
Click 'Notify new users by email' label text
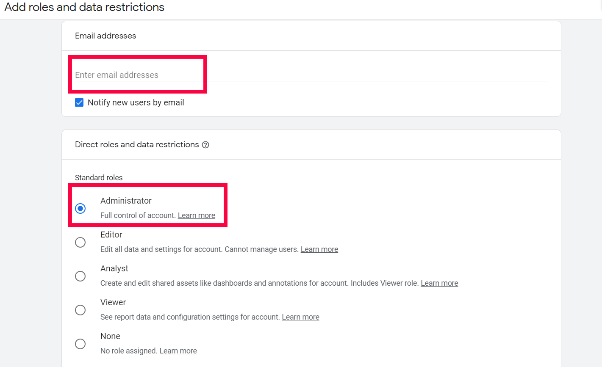tap(136, 102)
